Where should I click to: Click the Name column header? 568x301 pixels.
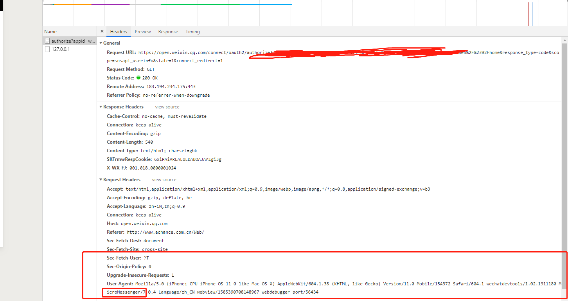[70, 32]
